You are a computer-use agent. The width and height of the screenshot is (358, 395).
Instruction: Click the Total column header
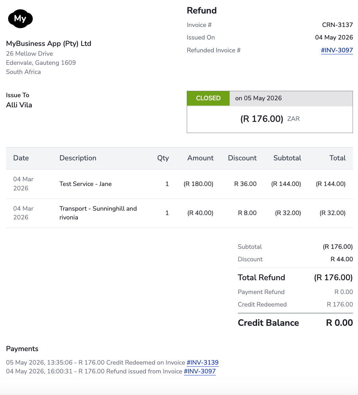[337, 158]
